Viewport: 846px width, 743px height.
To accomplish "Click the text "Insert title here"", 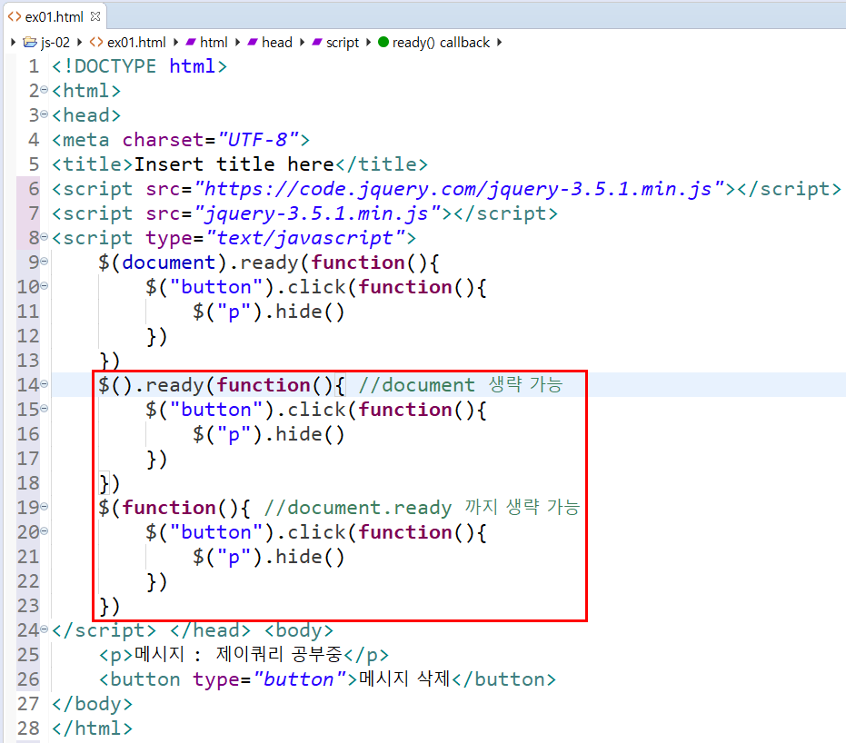I will [x=234, y=163].
